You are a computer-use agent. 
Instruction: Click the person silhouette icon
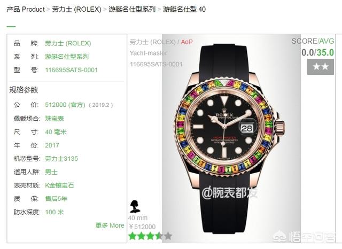pos(135,206)
